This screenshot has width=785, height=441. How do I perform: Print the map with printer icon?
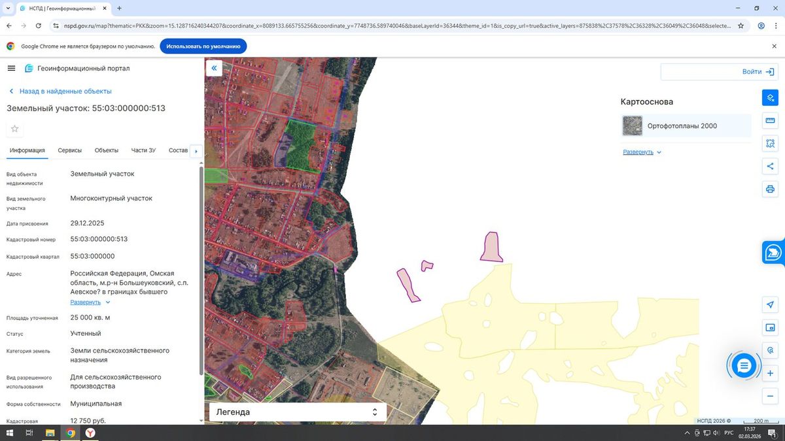tap(770, 189)
